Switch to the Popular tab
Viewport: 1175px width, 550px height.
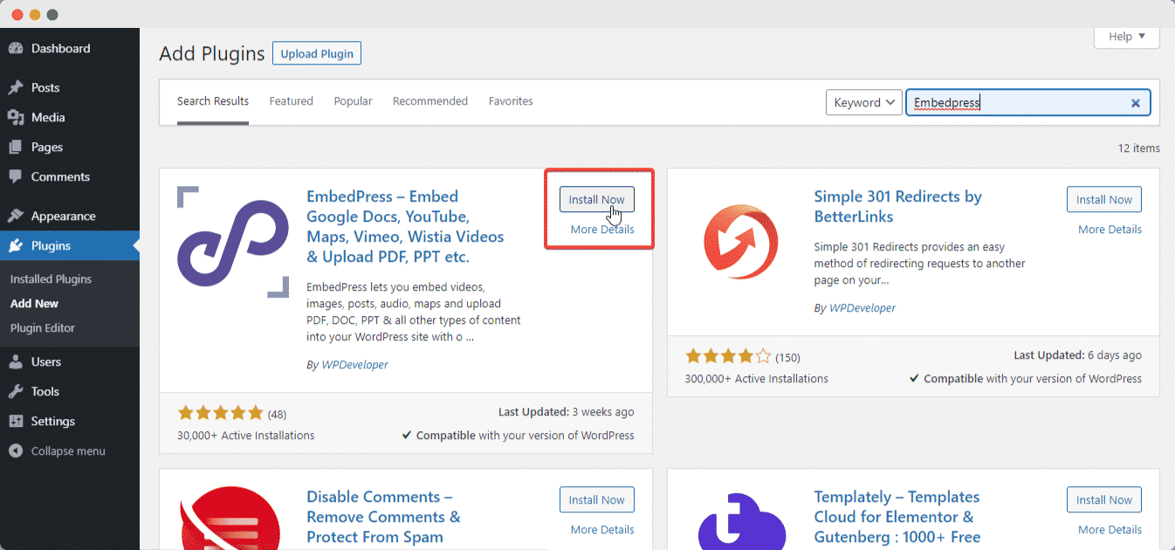(x=353, y=101)
